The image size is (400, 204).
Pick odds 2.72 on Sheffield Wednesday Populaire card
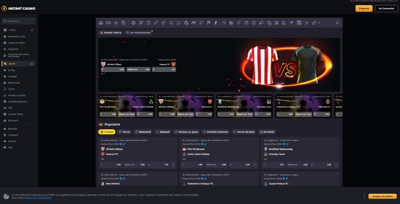(274, 165)
